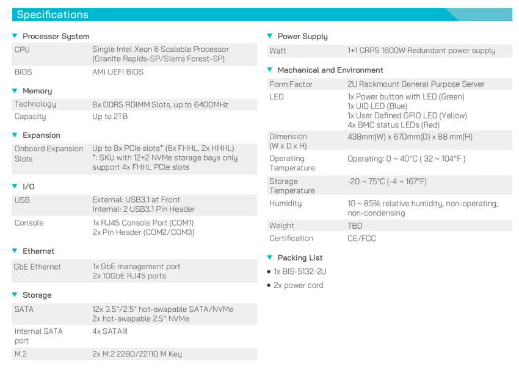Select the Onboard Expansion Slots label
The width and height of the screenshot is (519, 368).
click(48, 154)
